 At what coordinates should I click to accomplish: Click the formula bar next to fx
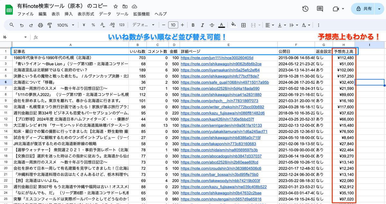click(x=212, y=37)
